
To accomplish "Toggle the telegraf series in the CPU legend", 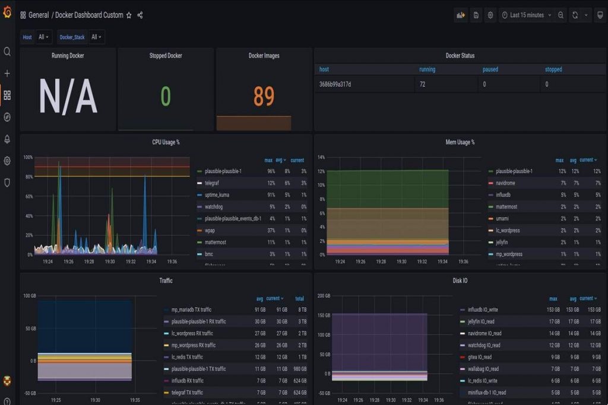I will point(212,183).
